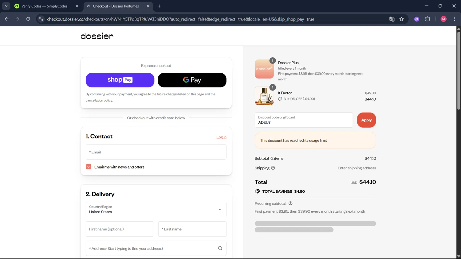Screen dimensions: 461x259
Task: Maximize or restore the browser window
Action: pyautogui.click(x=440, y=6)
